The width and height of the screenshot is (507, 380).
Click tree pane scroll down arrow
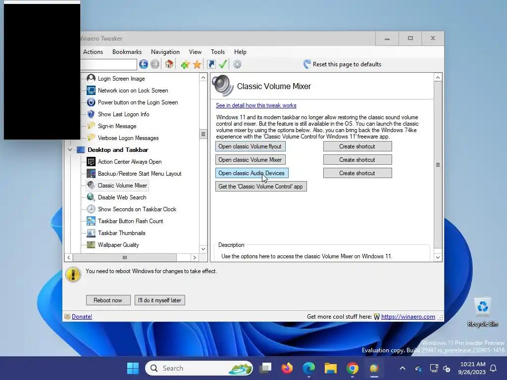click(x=203, y=249)
